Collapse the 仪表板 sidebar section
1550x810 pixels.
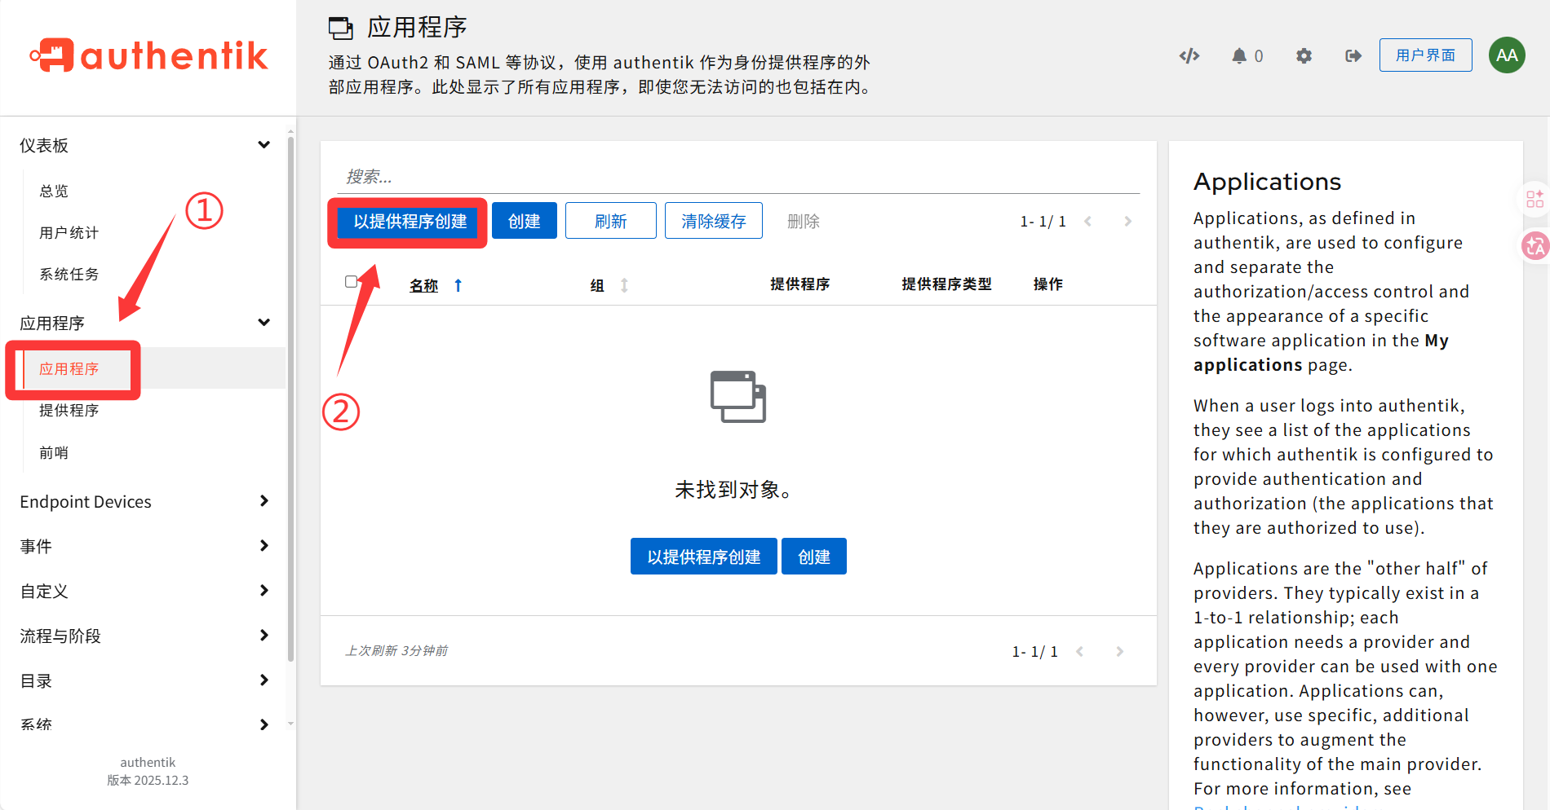(263, 144)
